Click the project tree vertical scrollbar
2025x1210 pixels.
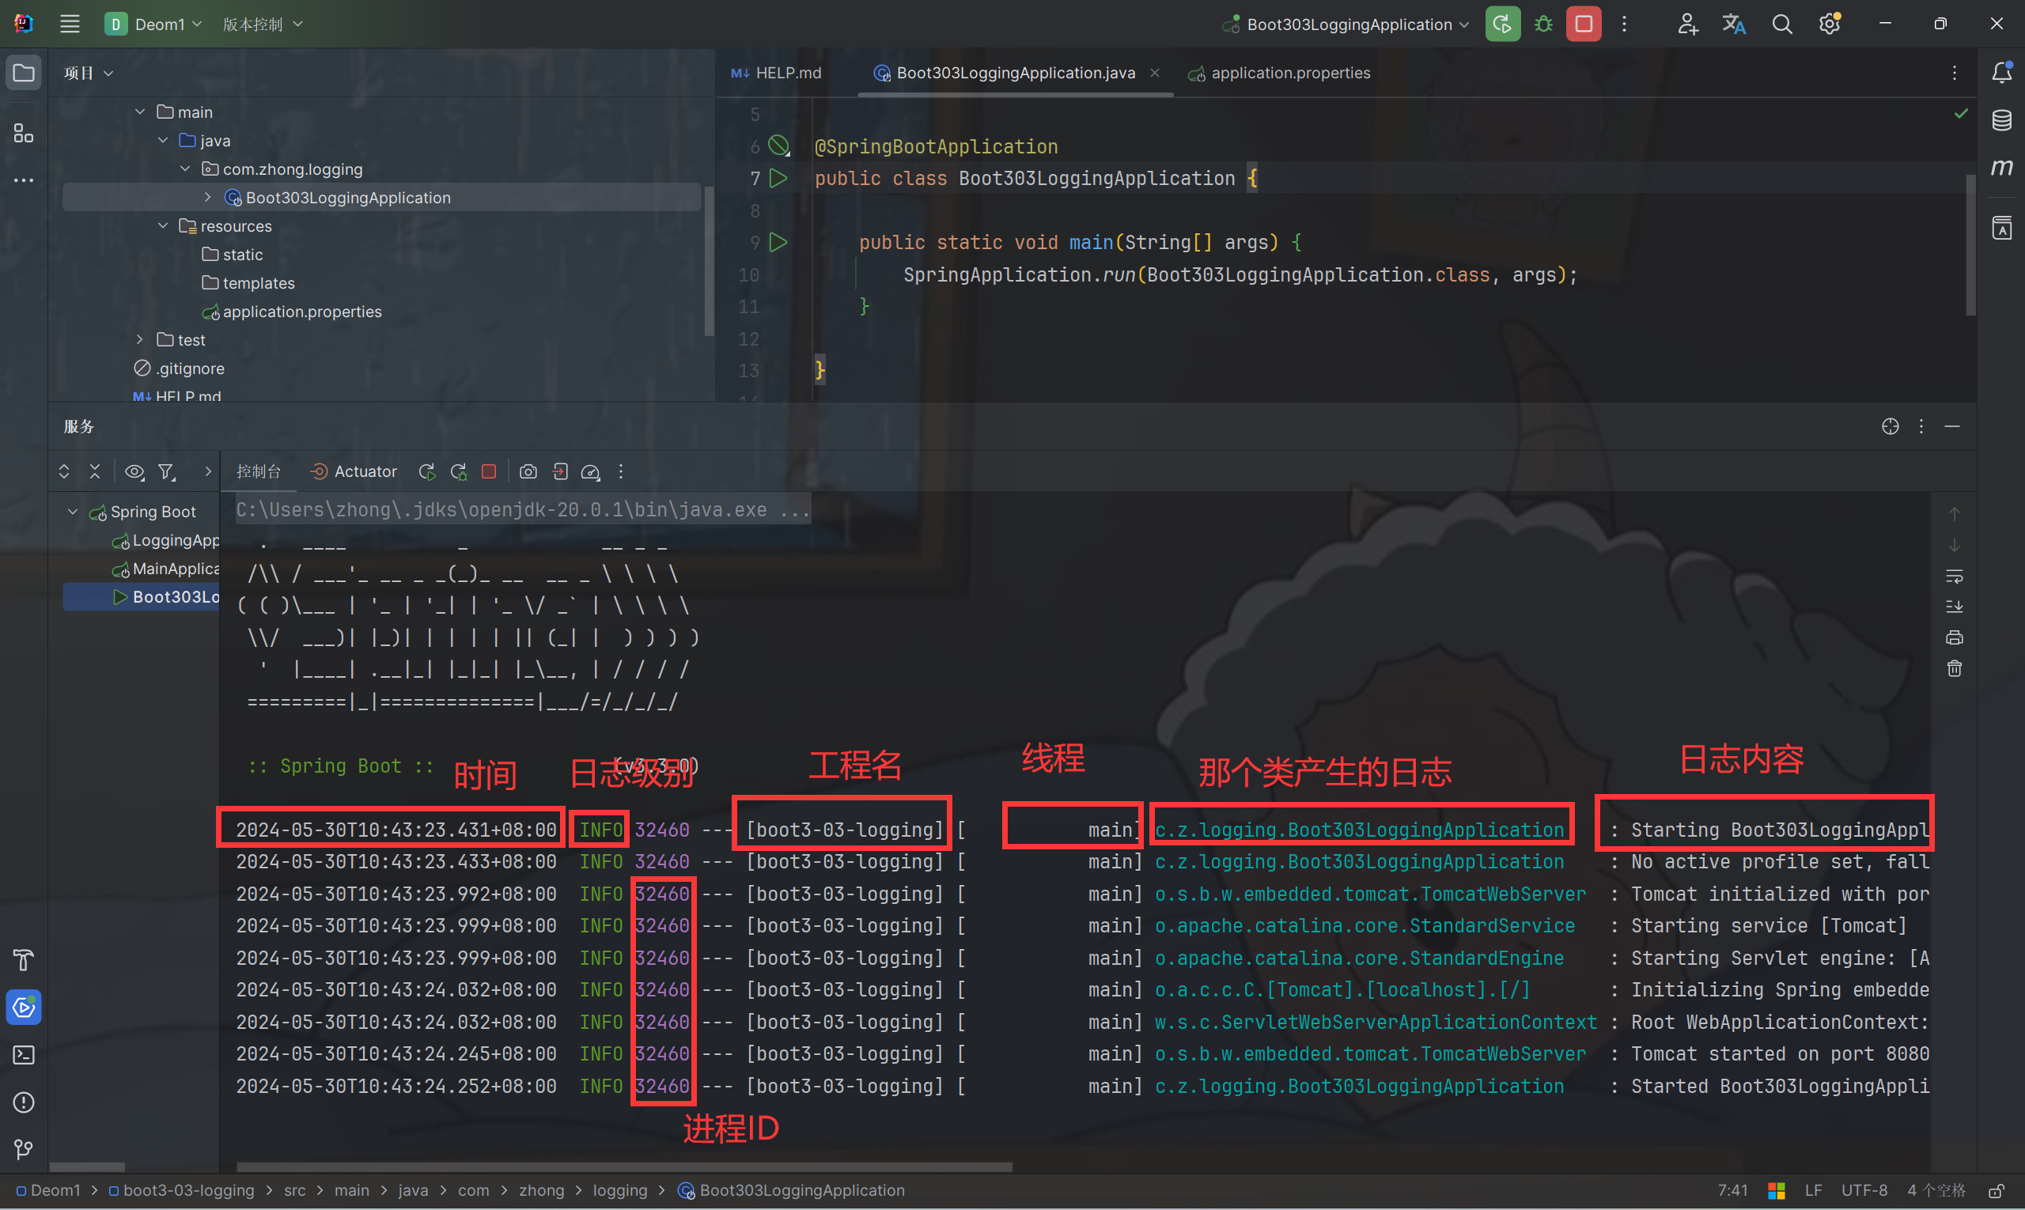709,261
